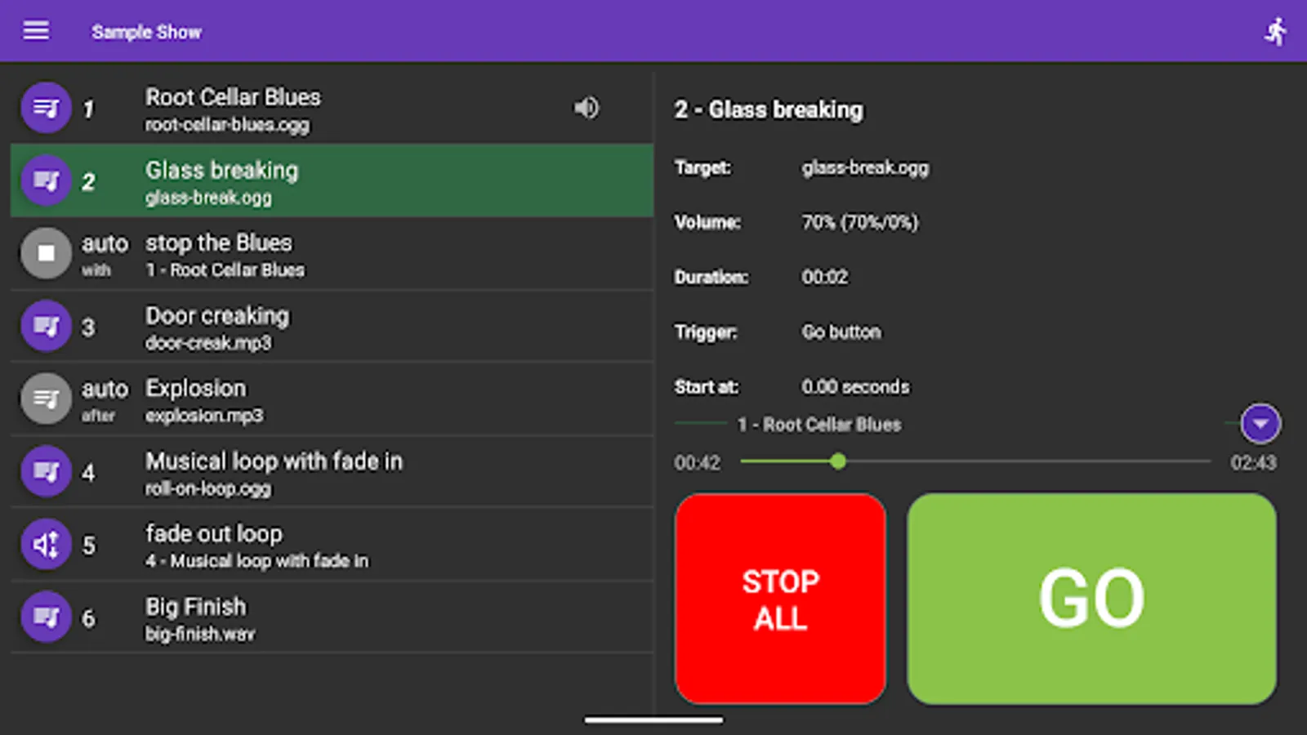Tap the drag handle at the bottom of the screen
The width and height of the screenshot is (1307, 735).
[653, 720]
